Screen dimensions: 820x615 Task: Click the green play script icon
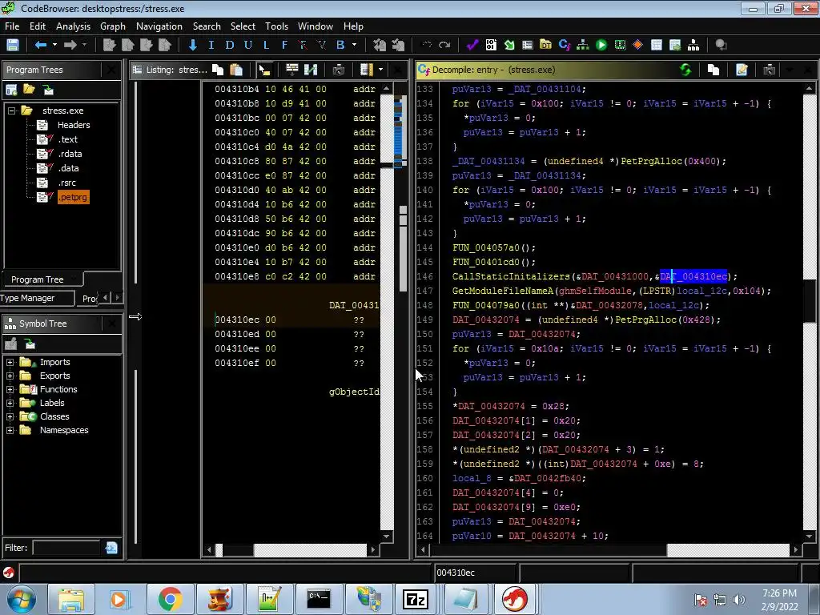pyautogui.click(x=601, y=45)
